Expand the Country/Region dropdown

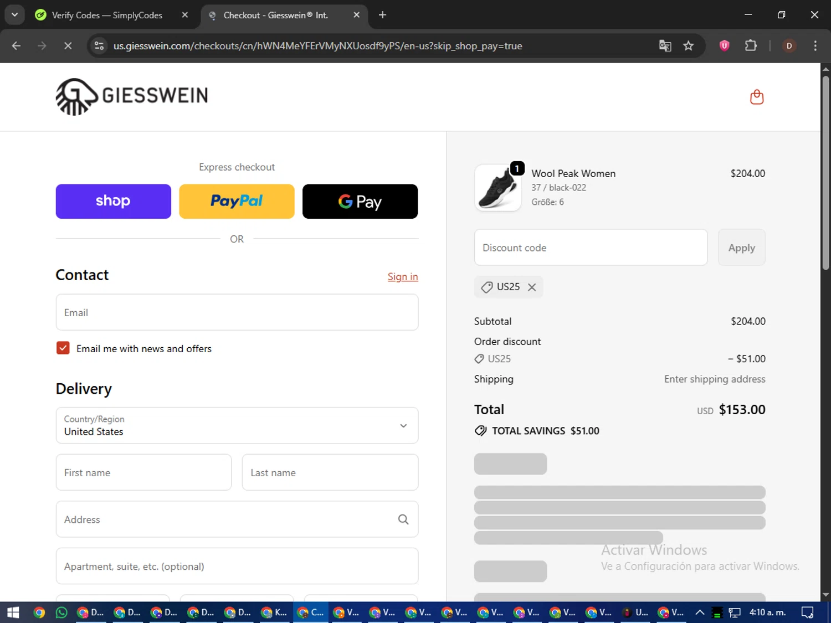pyautogui.click(x=237, y=425)
